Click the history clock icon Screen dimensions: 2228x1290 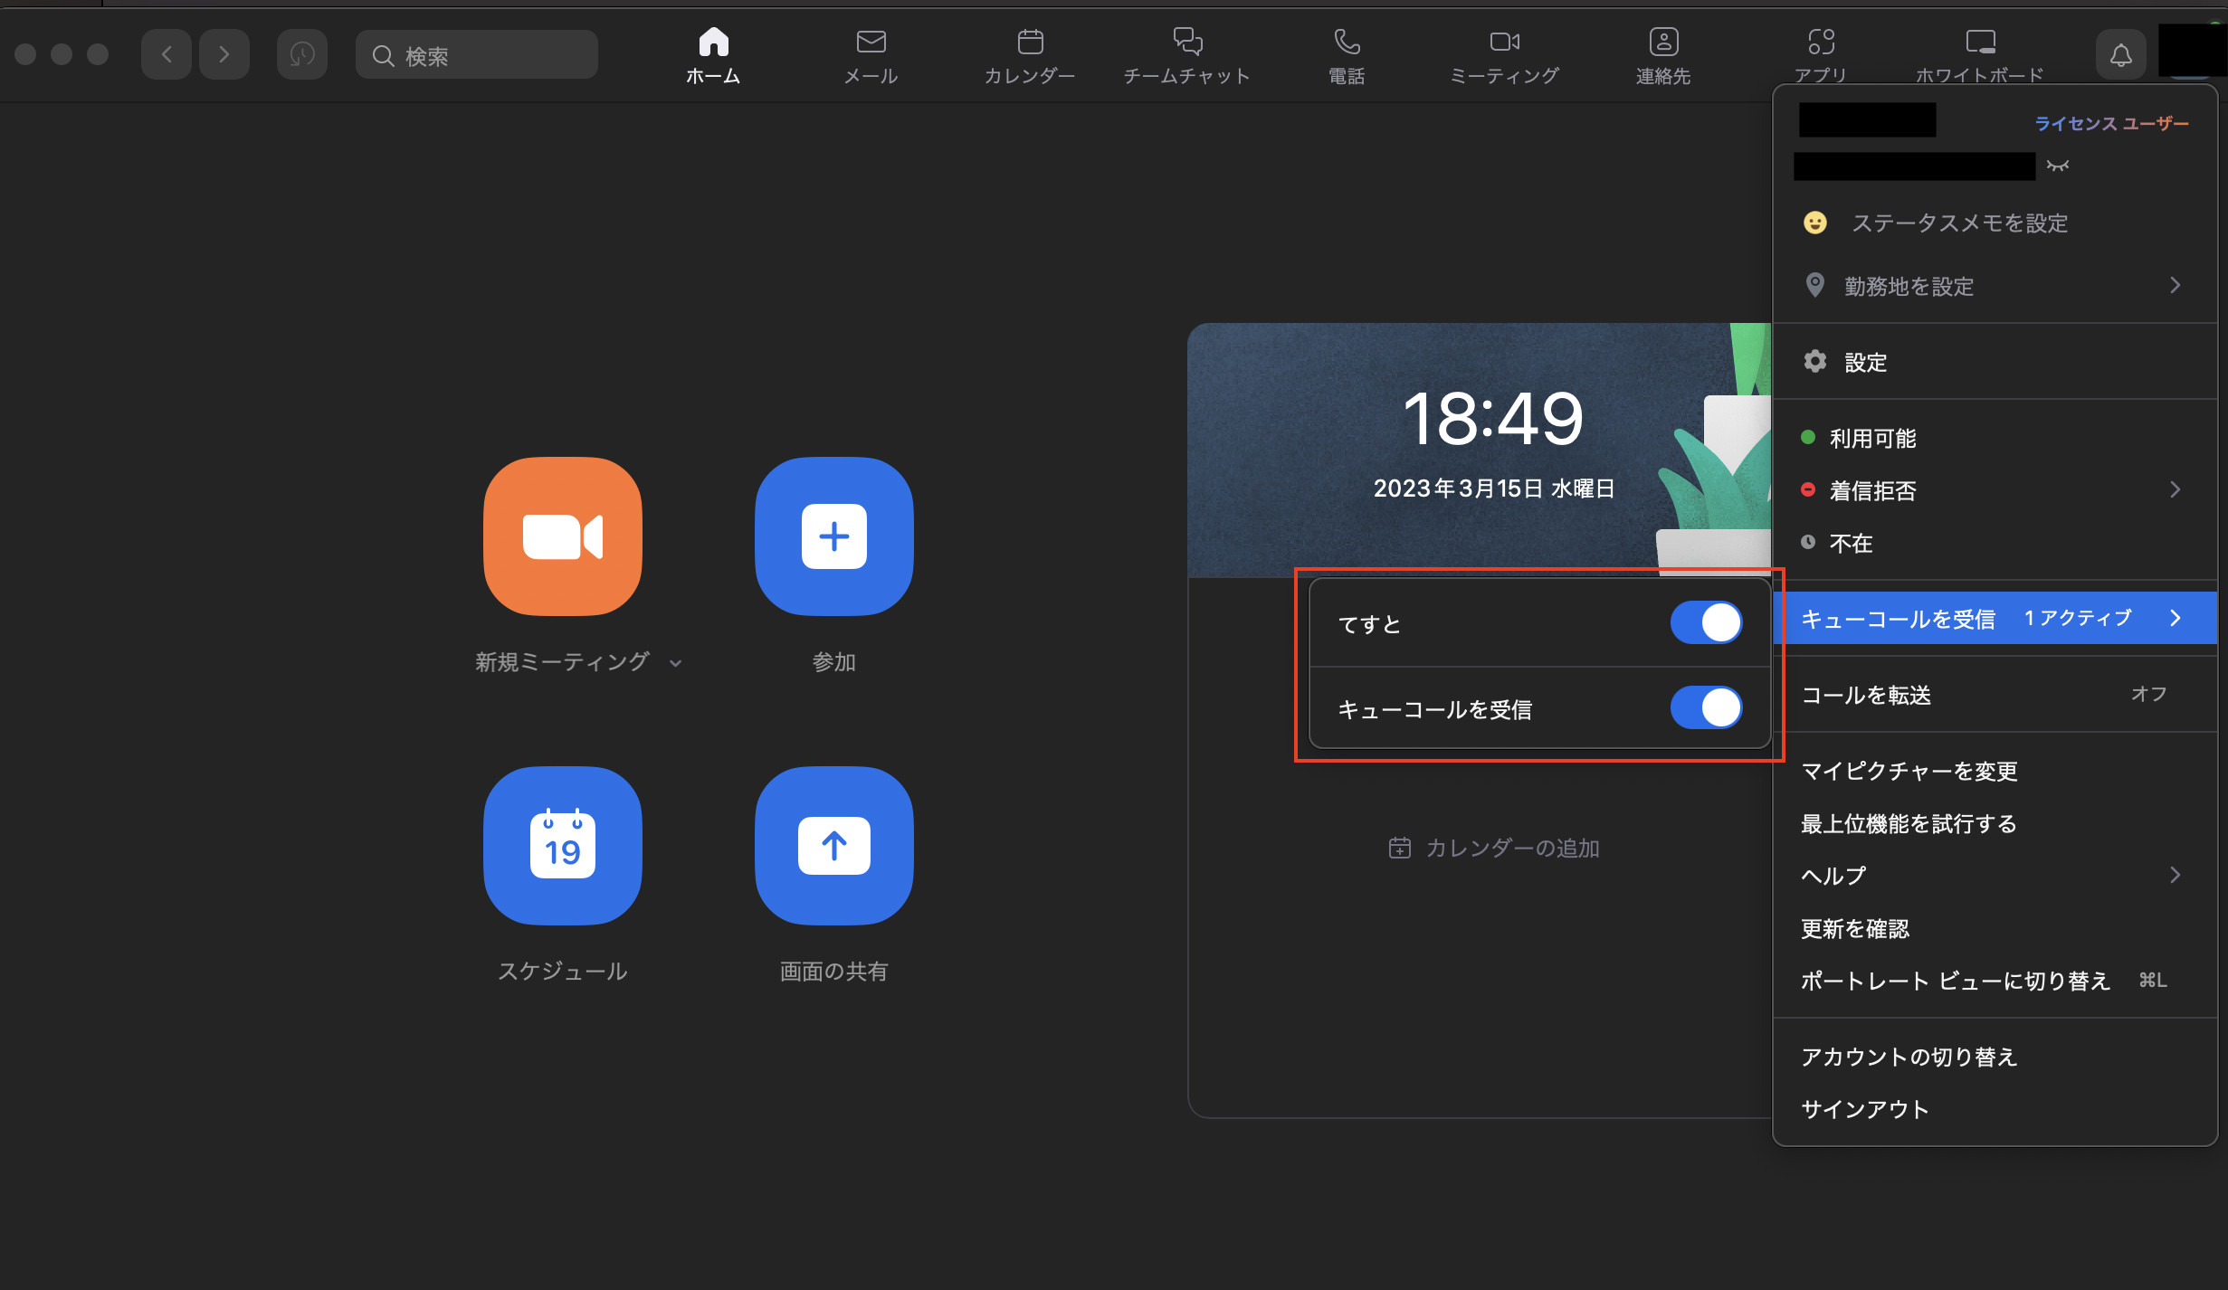[302, 54]
